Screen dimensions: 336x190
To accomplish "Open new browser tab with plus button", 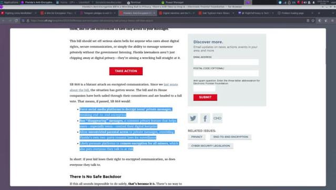I will coord(319,13).
